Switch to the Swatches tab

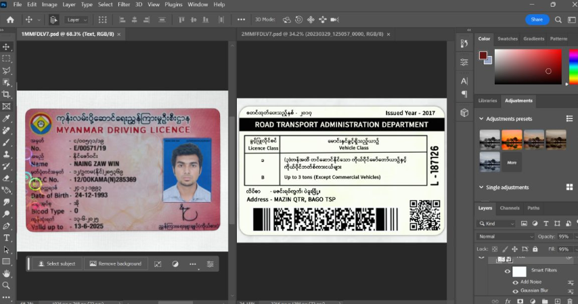508,39
